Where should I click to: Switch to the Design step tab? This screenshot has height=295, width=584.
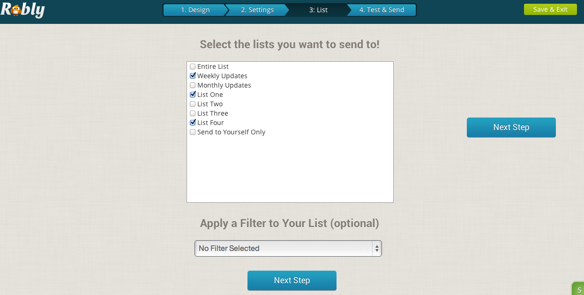[x=195, y=9]
